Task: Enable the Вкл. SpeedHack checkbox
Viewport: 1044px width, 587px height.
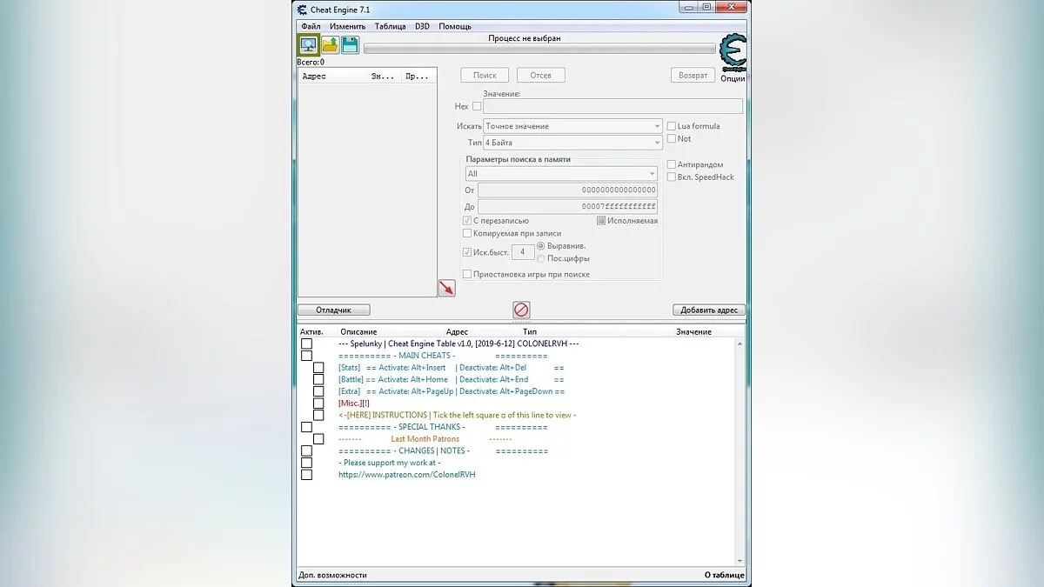Action: 671,177
